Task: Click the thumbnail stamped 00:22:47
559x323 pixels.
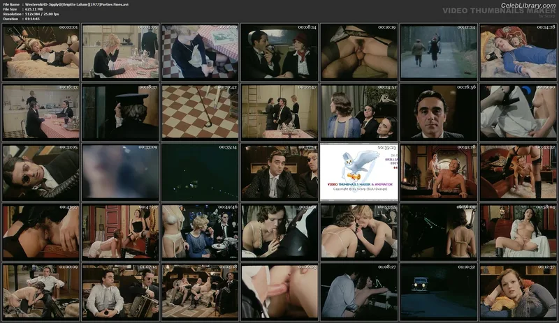Action: pos(279,112)
